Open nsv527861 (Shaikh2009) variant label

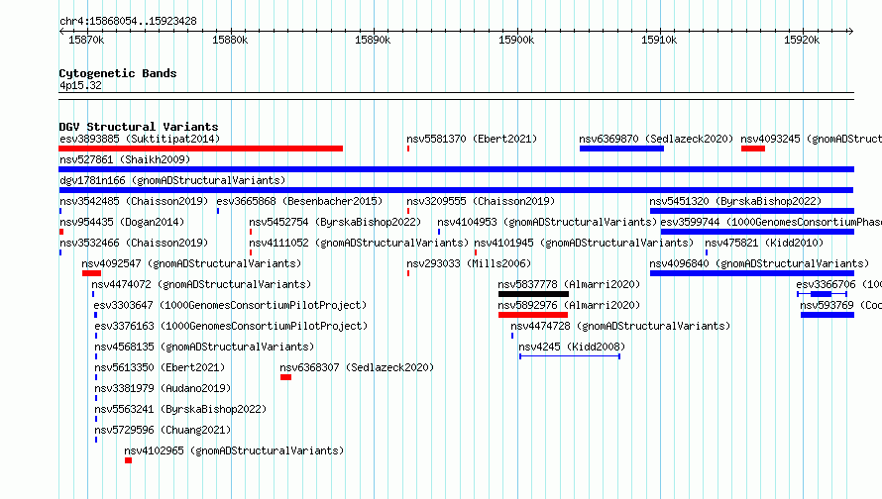click(125, 159)
